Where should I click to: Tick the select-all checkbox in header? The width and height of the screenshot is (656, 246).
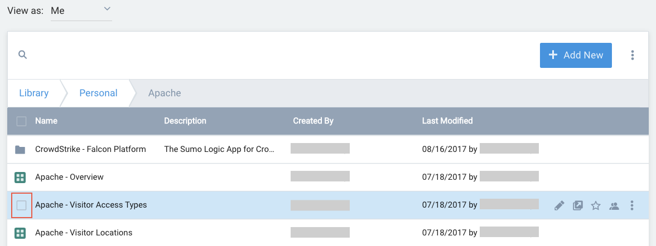point(21,121)
